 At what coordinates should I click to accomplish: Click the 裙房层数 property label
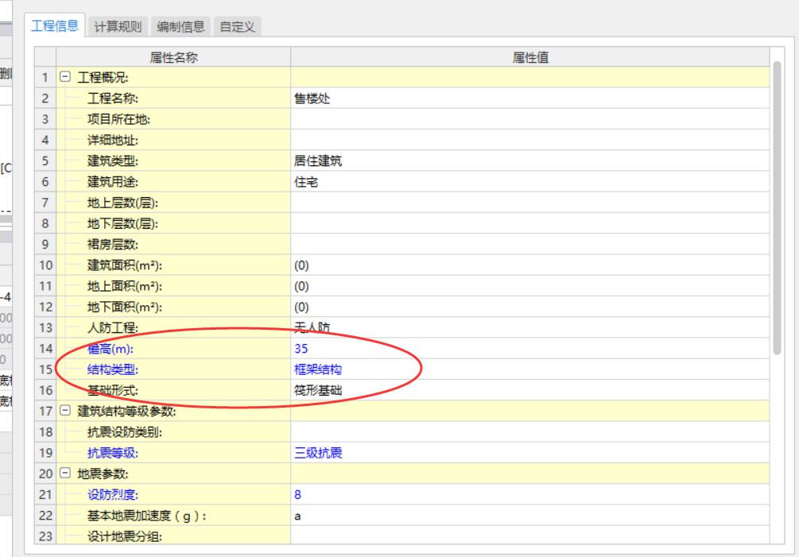click(113, 245)
